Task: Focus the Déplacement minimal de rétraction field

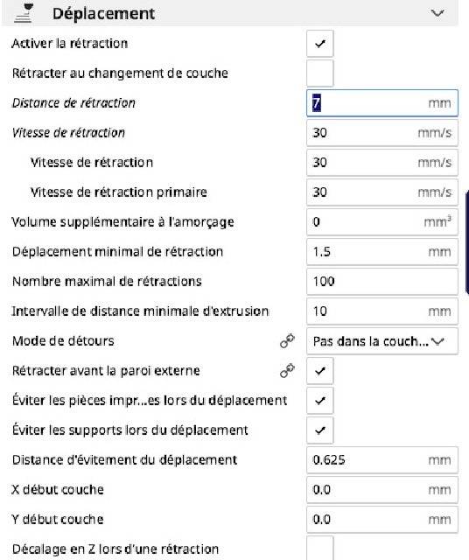Action: tap(382, 252)
